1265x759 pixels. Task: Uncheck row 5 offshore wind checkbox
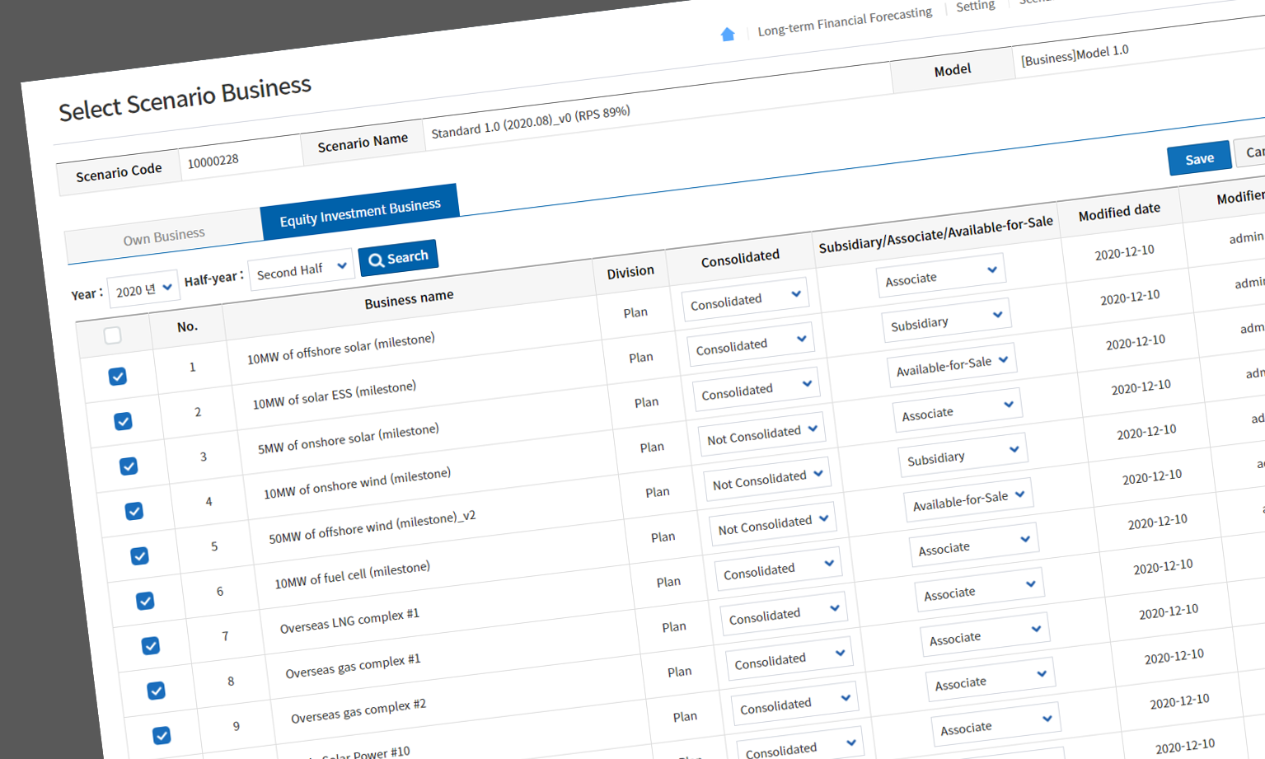coord(139,555)
